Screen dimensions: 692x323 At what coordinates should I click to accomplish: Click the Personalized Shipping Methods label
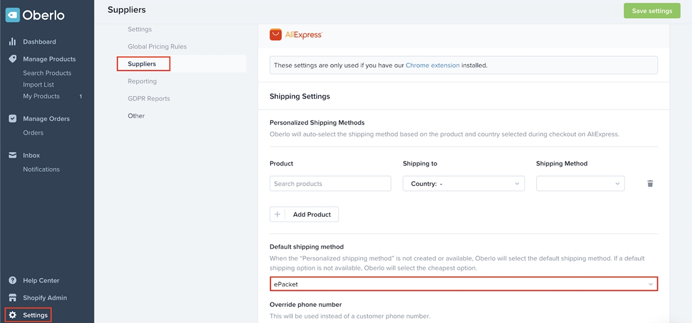tap(317, 122)
